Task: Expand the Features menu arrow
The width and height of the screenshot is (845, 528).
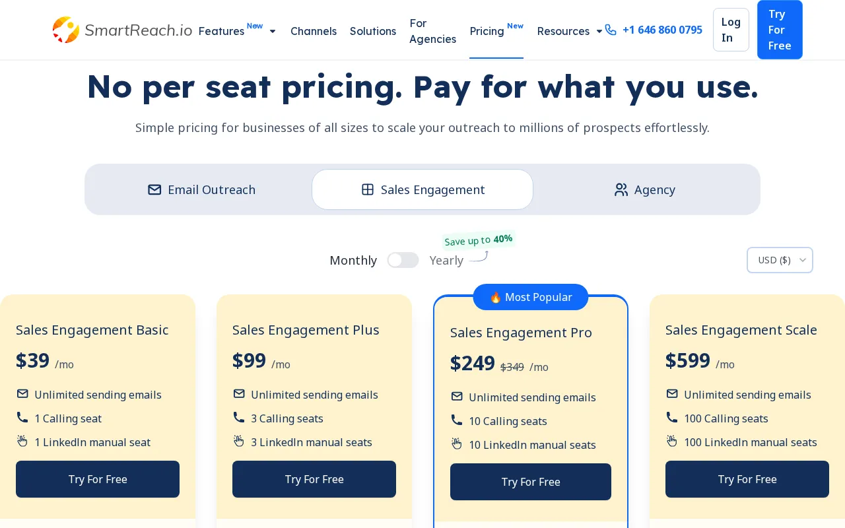Action: (273, 31)
